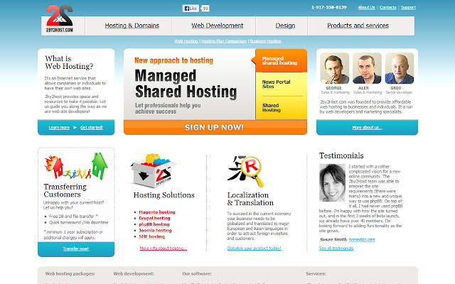
Task: Click the Web hosting packages: footer heading
Action: click(x=70, y=274)
